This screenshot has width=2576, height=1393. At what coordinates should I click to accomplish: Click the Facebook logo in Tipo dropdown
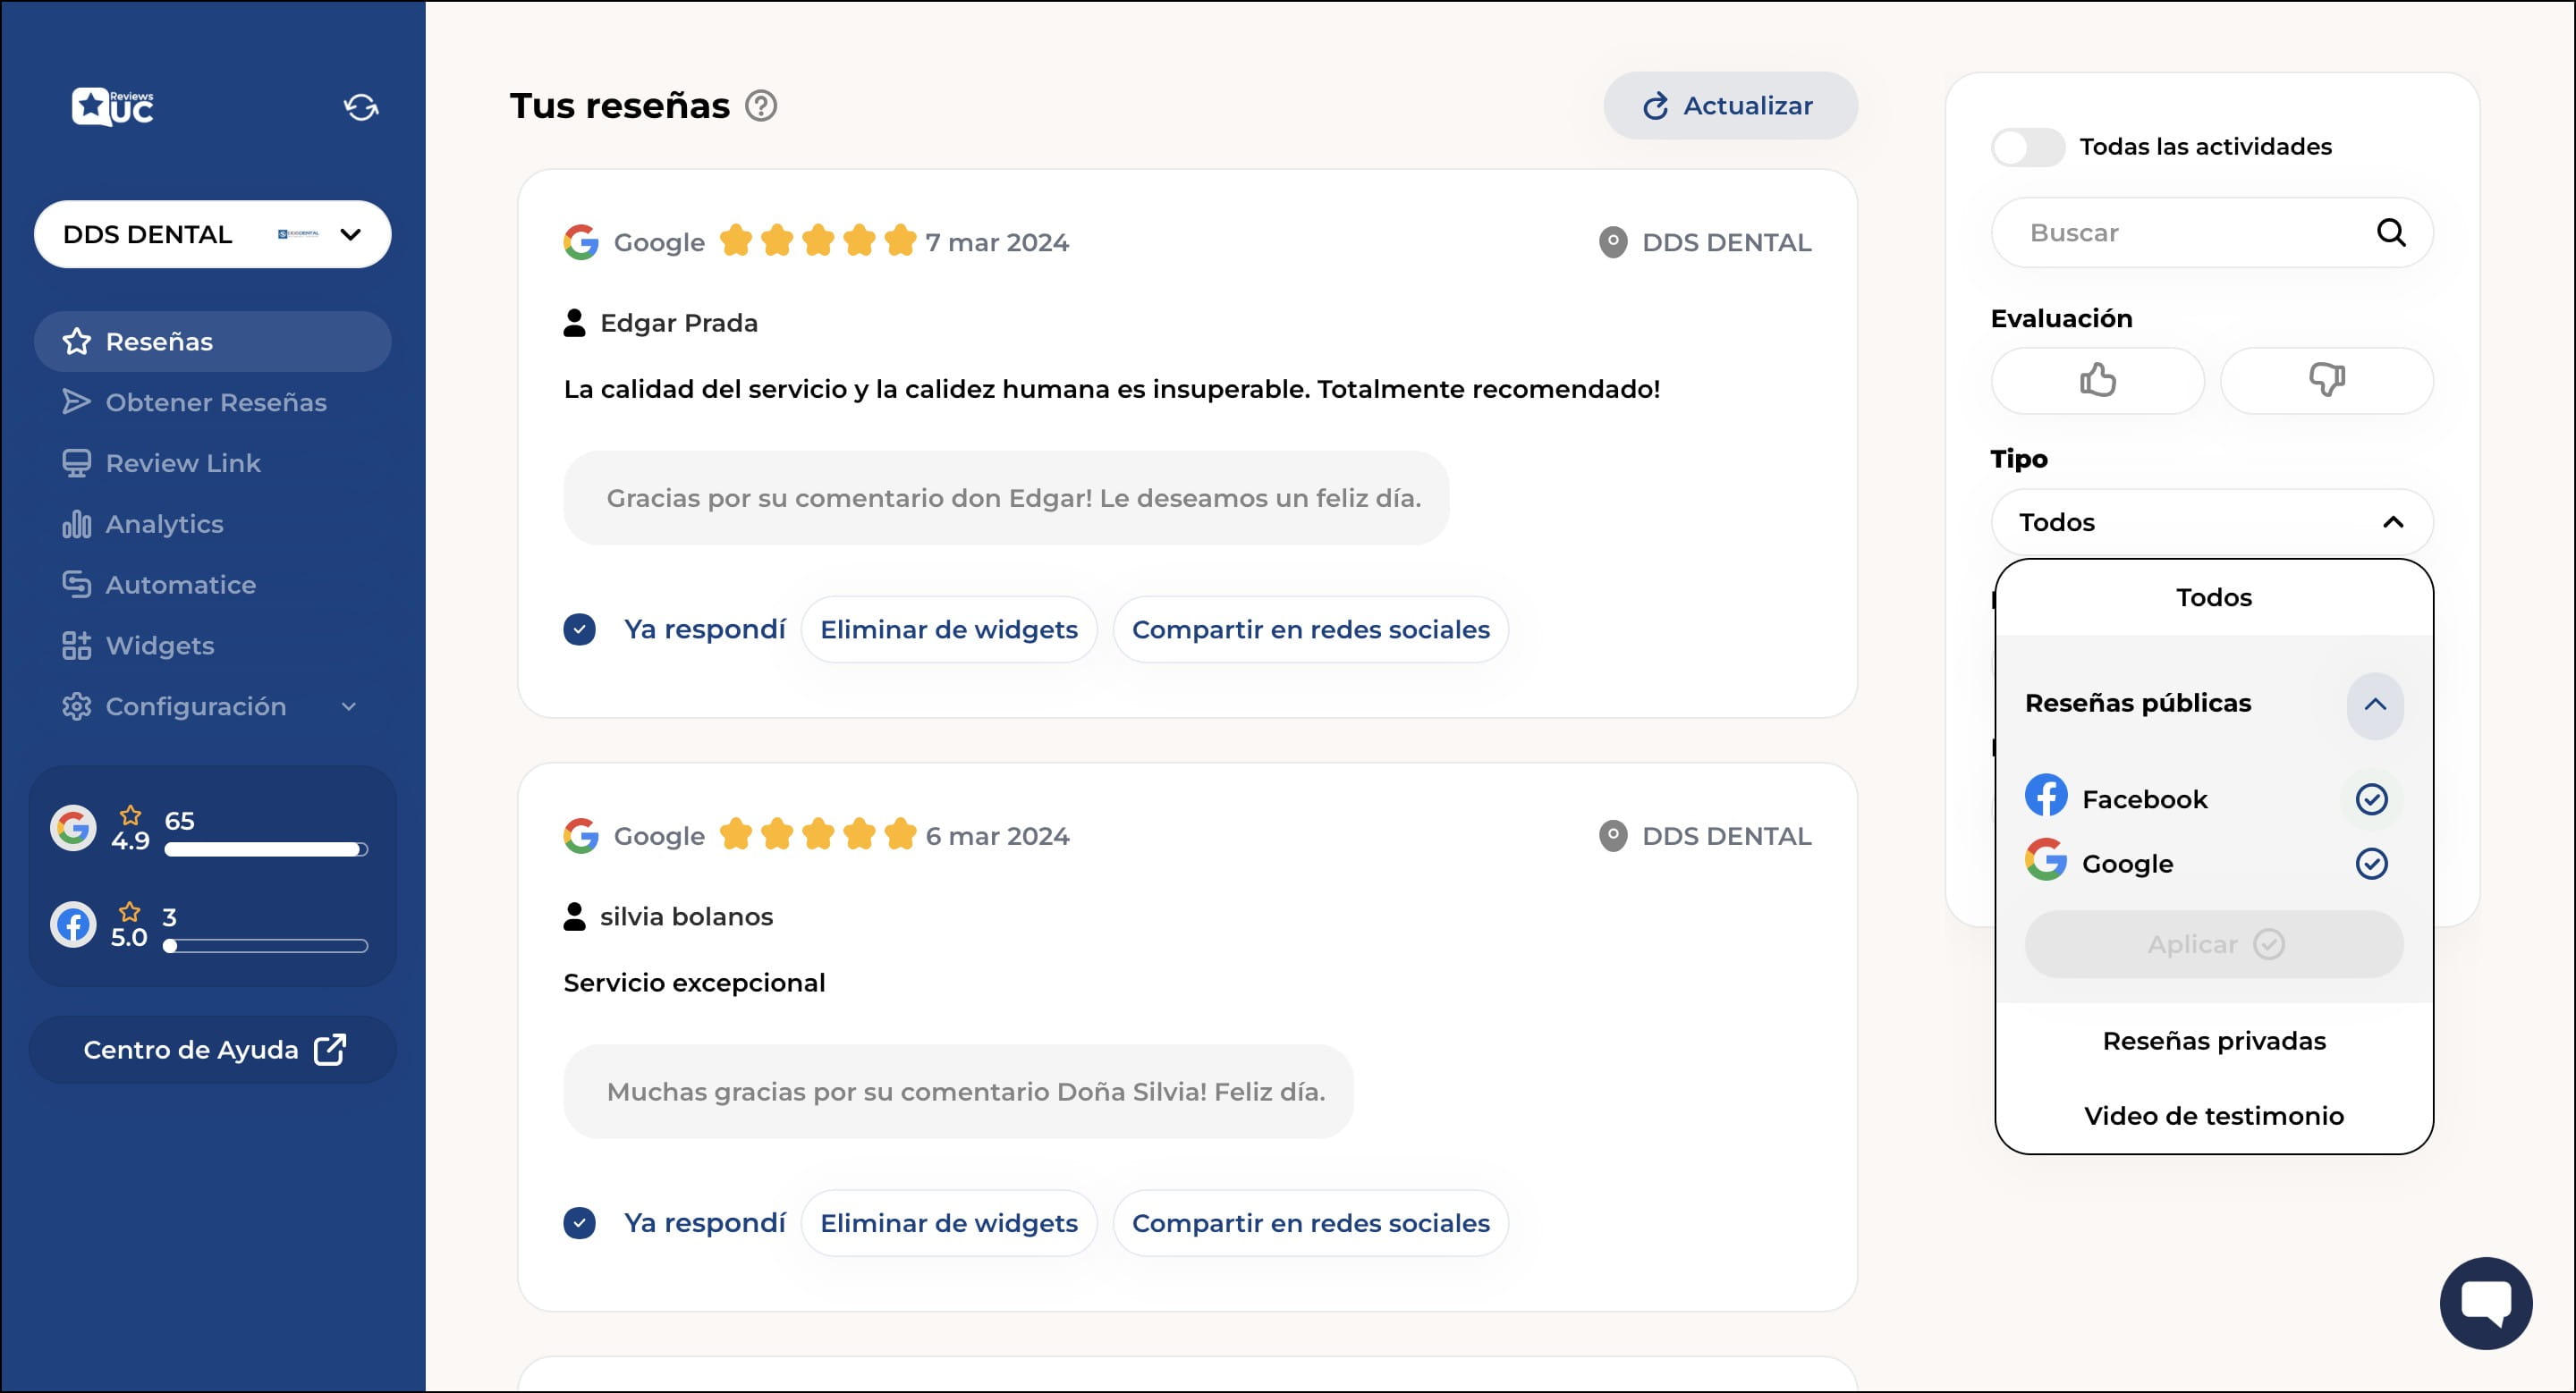(x=2046, y=797)
